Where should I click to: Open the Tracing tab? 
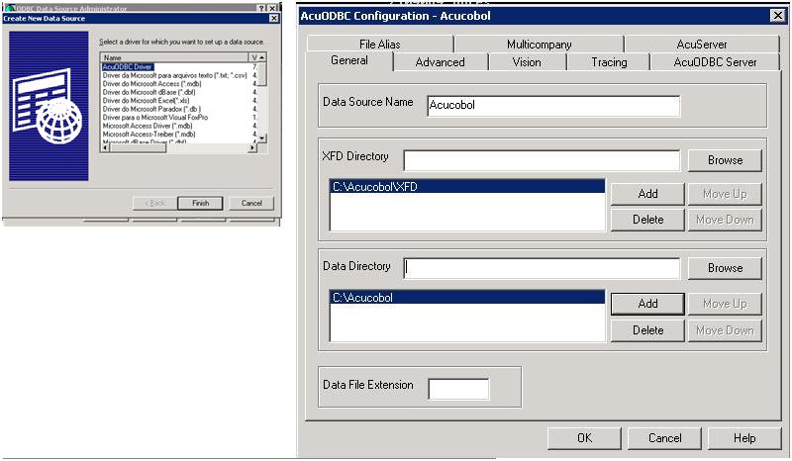pos(609,62)
